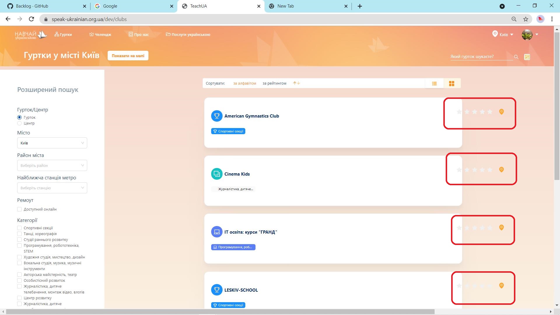Check the Спортивні секції category
Screen dimensions: 560x315
(x=20, y=228)
